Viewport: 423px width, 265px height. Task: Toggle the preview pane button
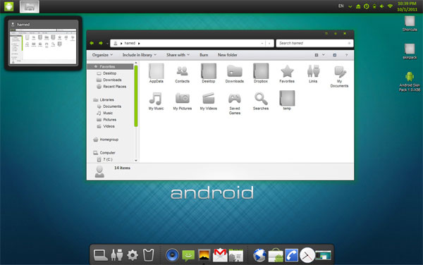click(x=334, y=55)
